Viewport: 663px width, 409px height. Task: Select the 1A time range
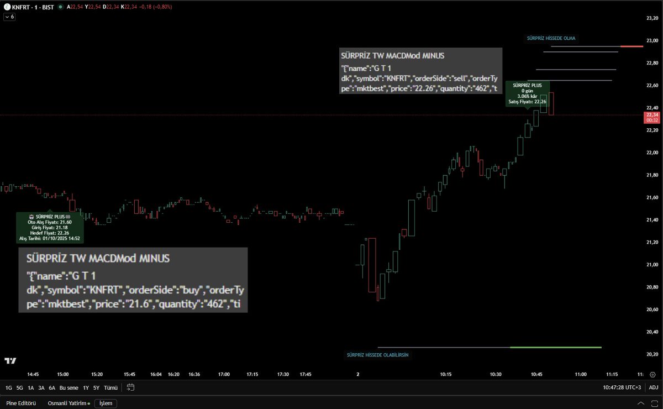[x=31, y=388]
